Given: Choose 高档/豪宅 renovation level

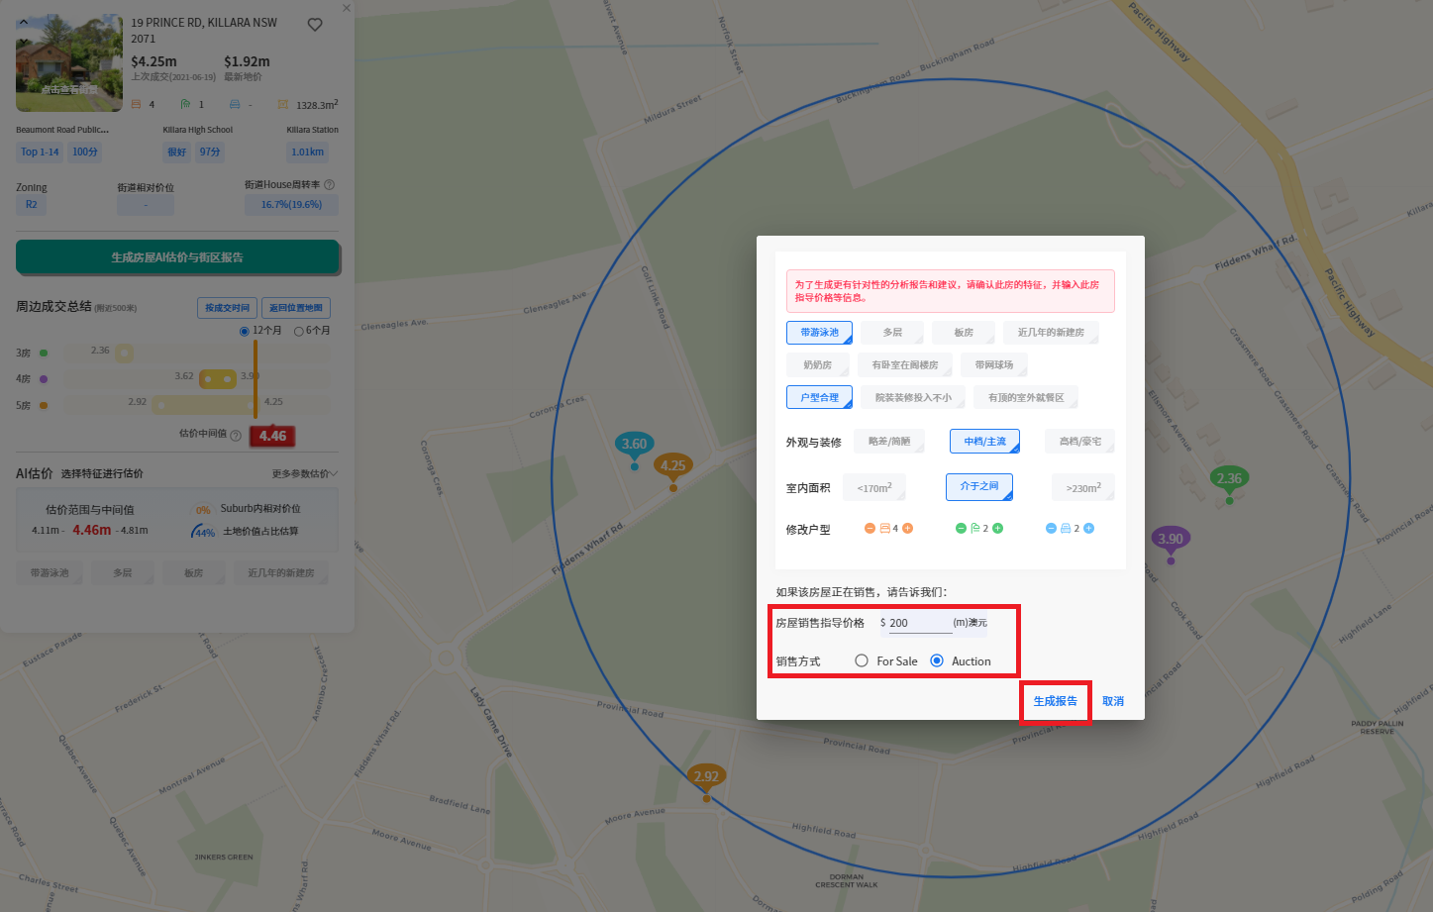Looking at the screenshot, I should tap(1079, 442).
